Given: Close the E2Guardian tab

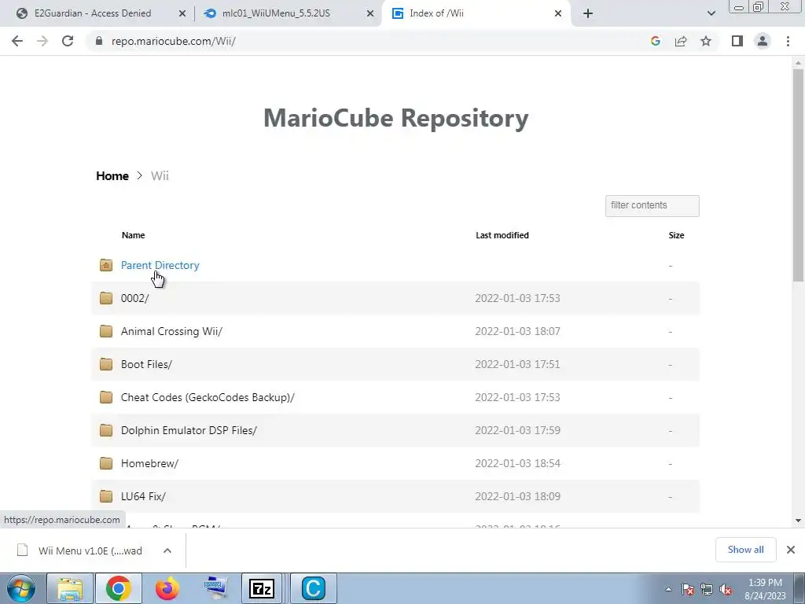Looking at the screenshot, I should pos(182,14).
